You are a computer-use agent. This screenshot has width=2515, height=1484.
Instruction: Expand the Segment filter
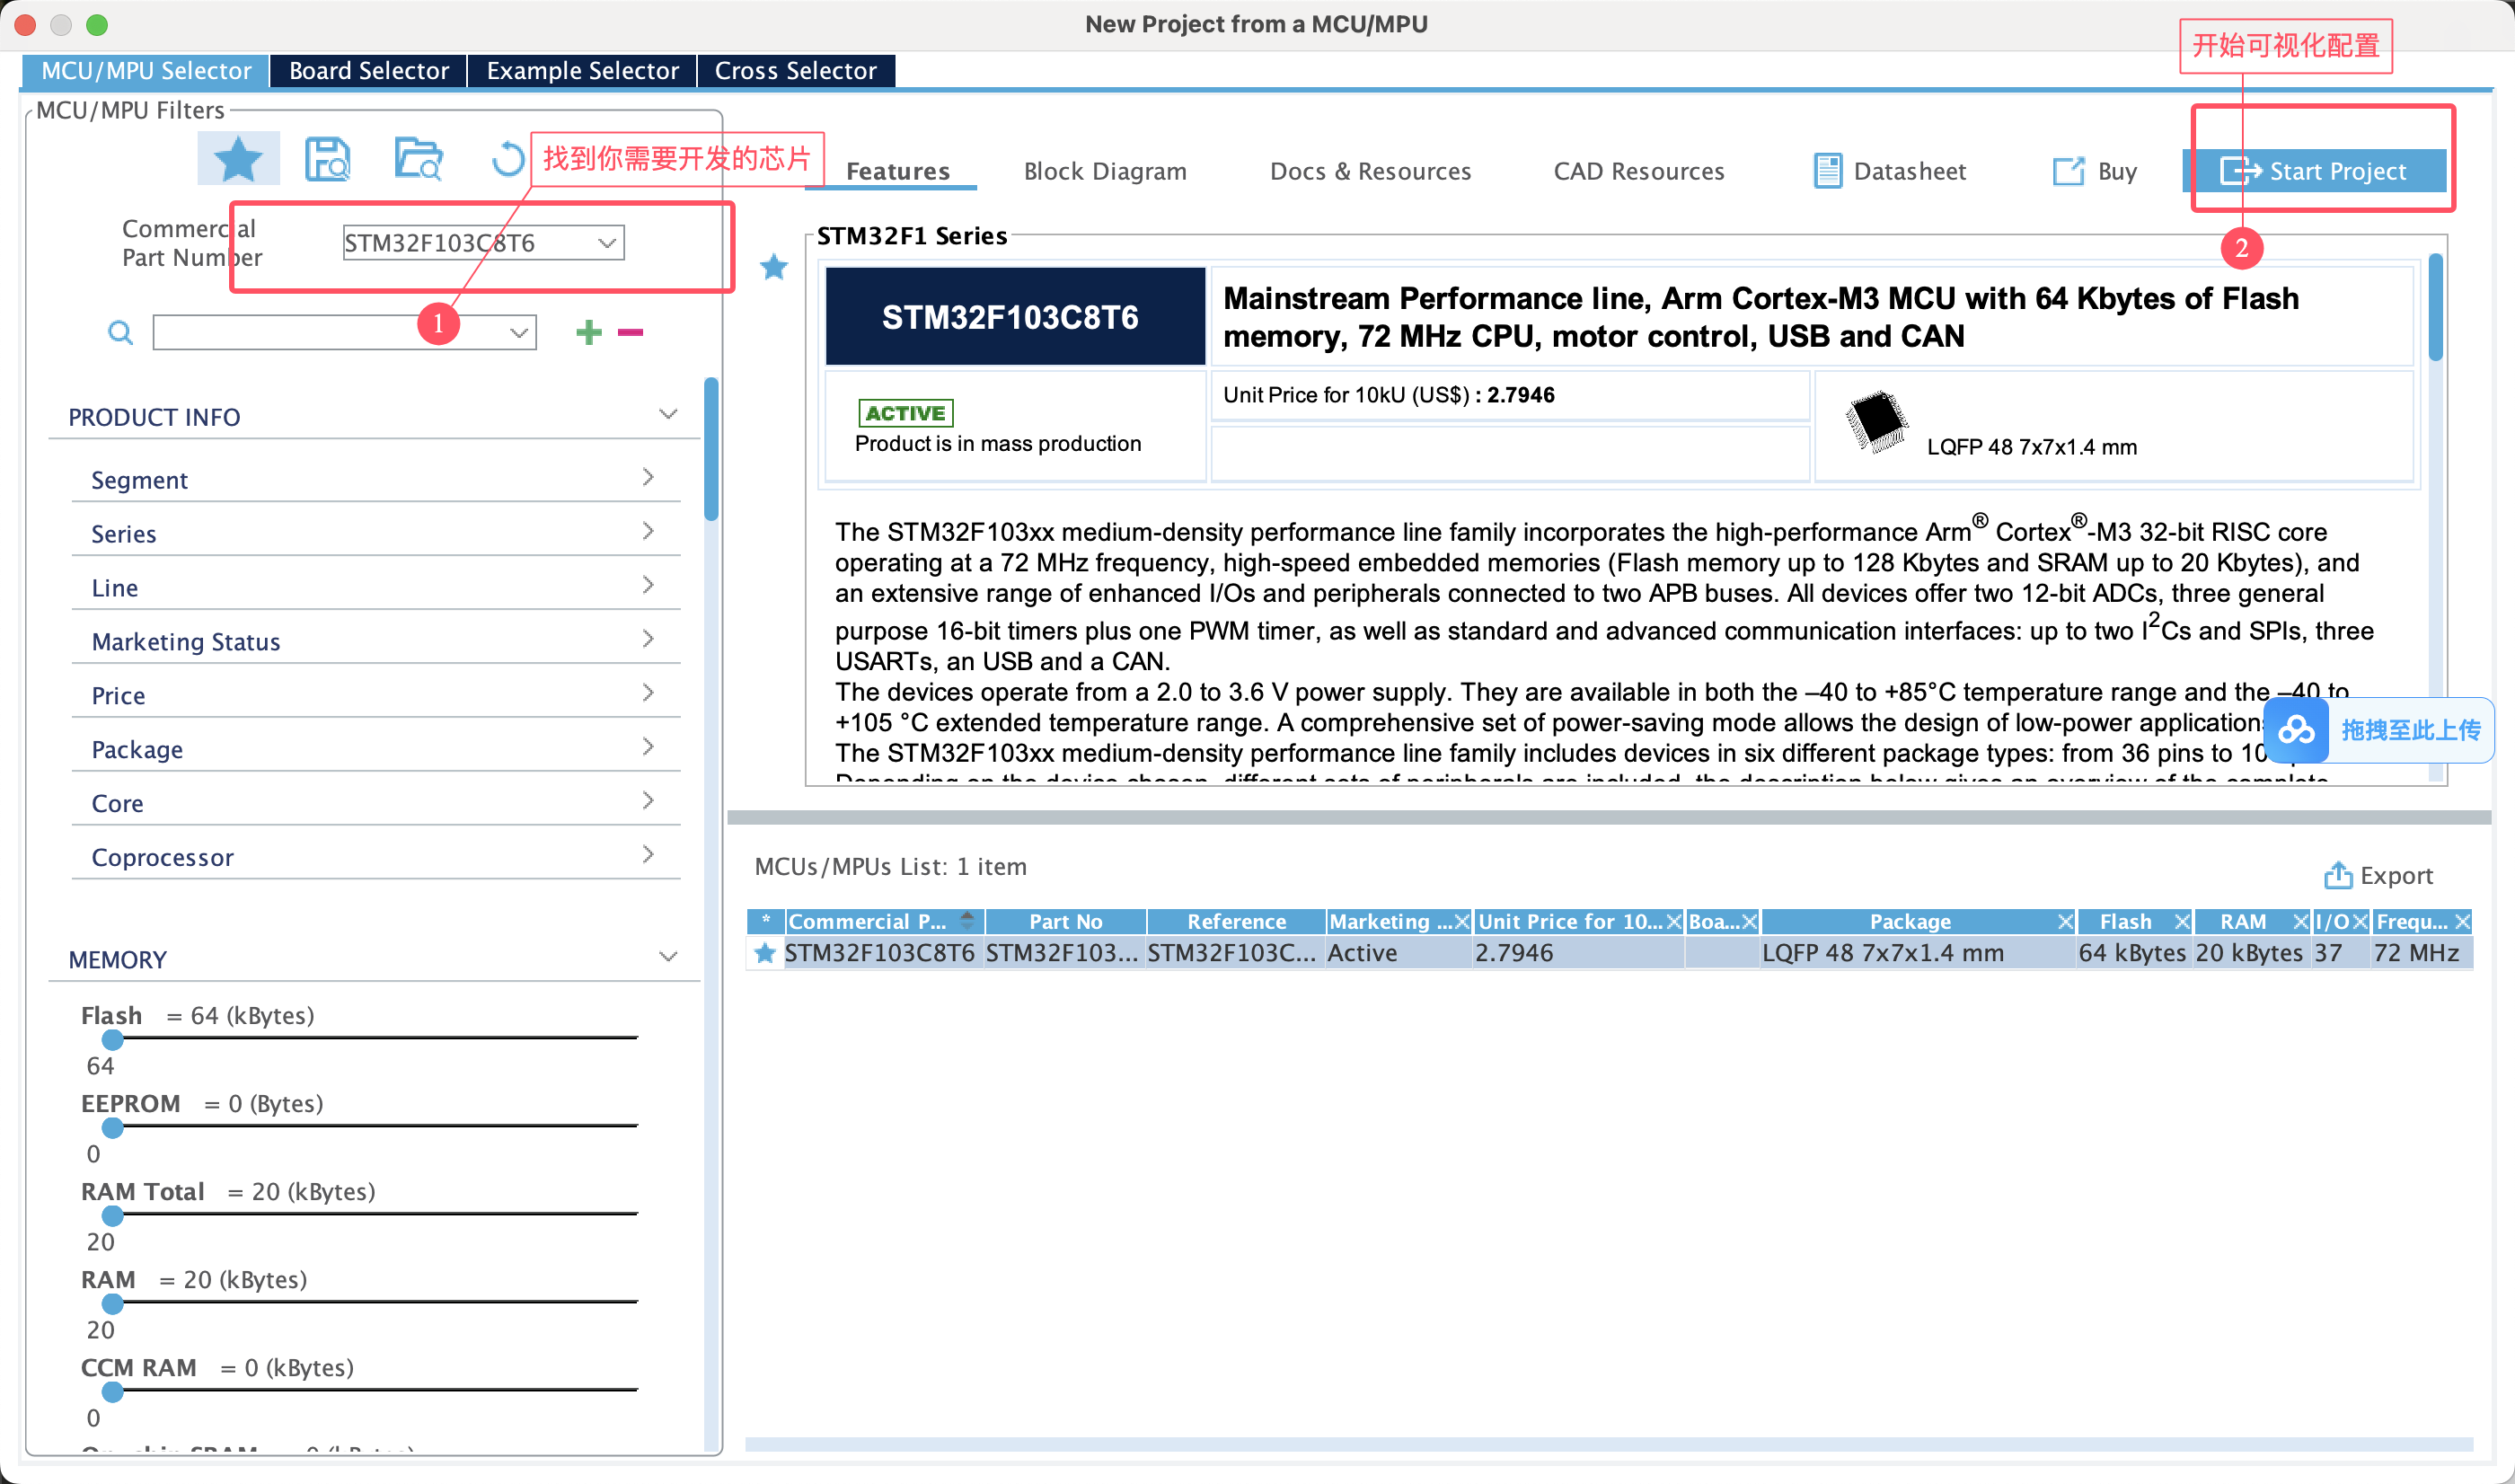click(648, 477)
